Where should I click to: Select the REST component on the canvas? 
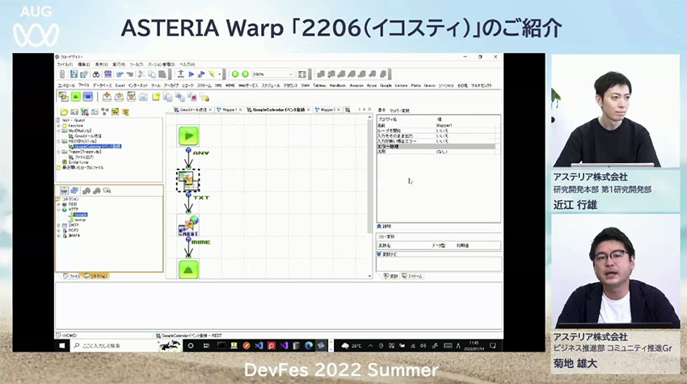188,226
